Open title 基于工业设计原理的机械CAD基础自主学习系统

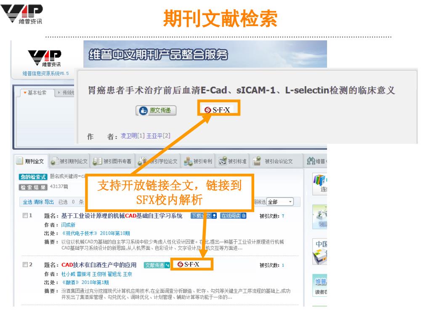click(x=122, y=216)
